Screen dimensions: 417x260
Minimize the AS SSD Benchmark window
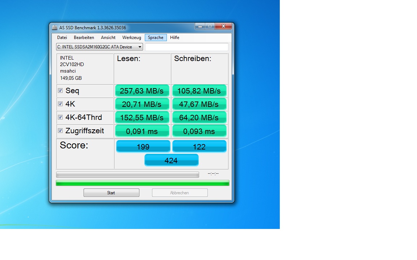[x=200, y=26]
